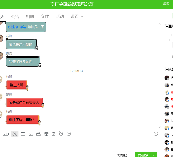Click 逆流's avatar beside 我查了好多东西
This screenshot has width=173, height=157.
[1, 56]
